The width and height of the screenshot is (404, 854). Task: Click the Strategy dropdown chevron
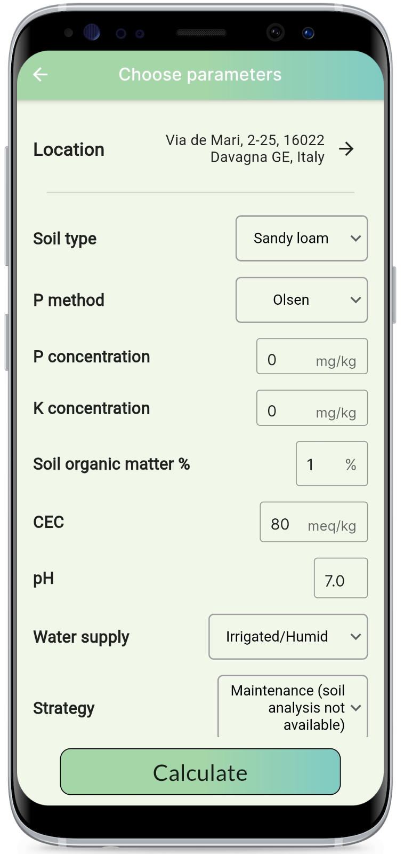click(355, 708)
